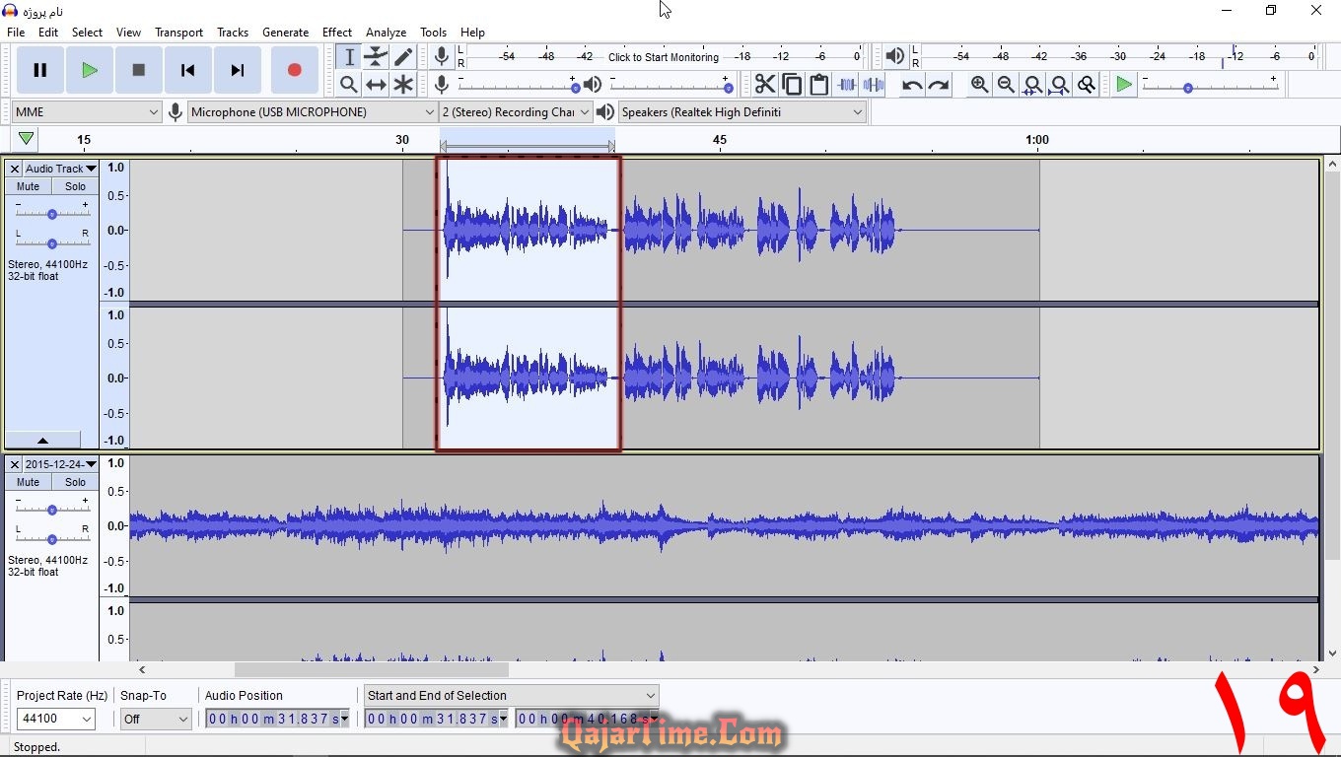Click to Start Monitoring recording meter
The height and width of the screenshot is (757, 1341).
(663, 57)
